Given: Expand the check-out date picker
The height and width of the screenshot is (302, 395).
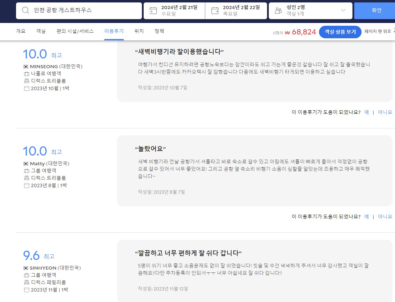Looking at the screenshot, I should click(x=236, y=10).
